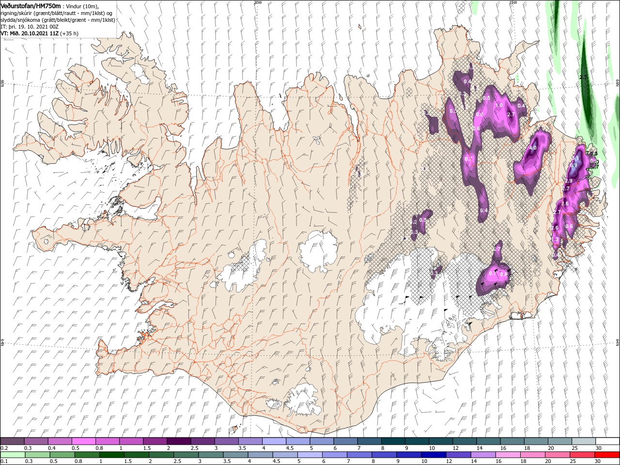Click the '2.9' snowfall value on the map
Image resolution: width=620 pixels, height=465 pixels.
coord(569,181)
